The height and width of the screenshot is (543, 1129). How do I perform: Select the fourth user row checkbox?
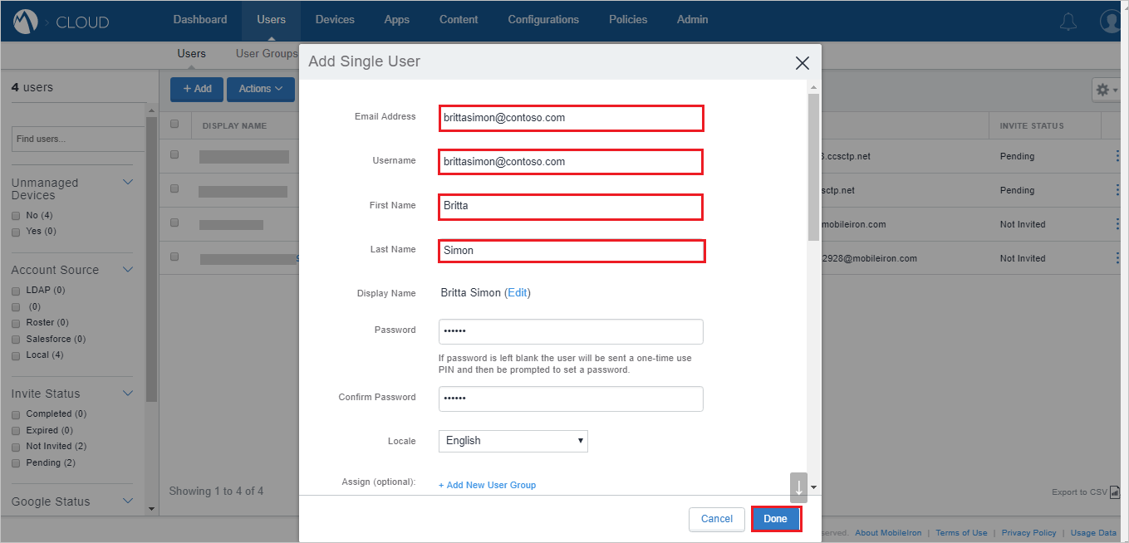(x=174, y=257)
